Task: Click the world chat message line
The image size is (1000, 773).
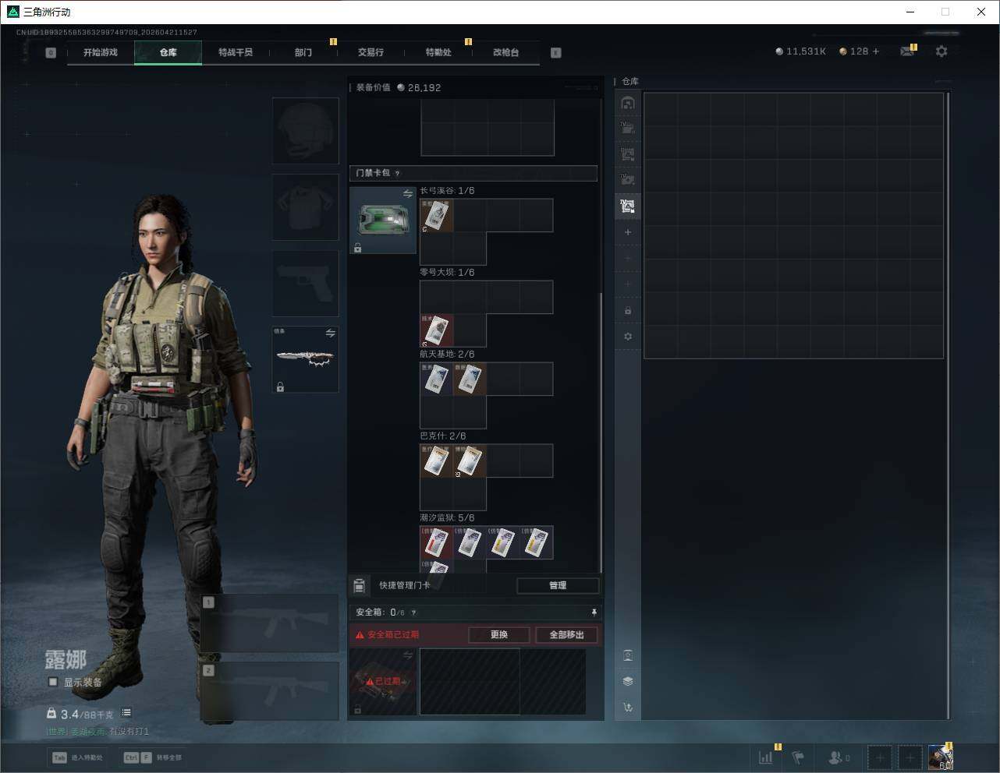Action: click(98, 732)
